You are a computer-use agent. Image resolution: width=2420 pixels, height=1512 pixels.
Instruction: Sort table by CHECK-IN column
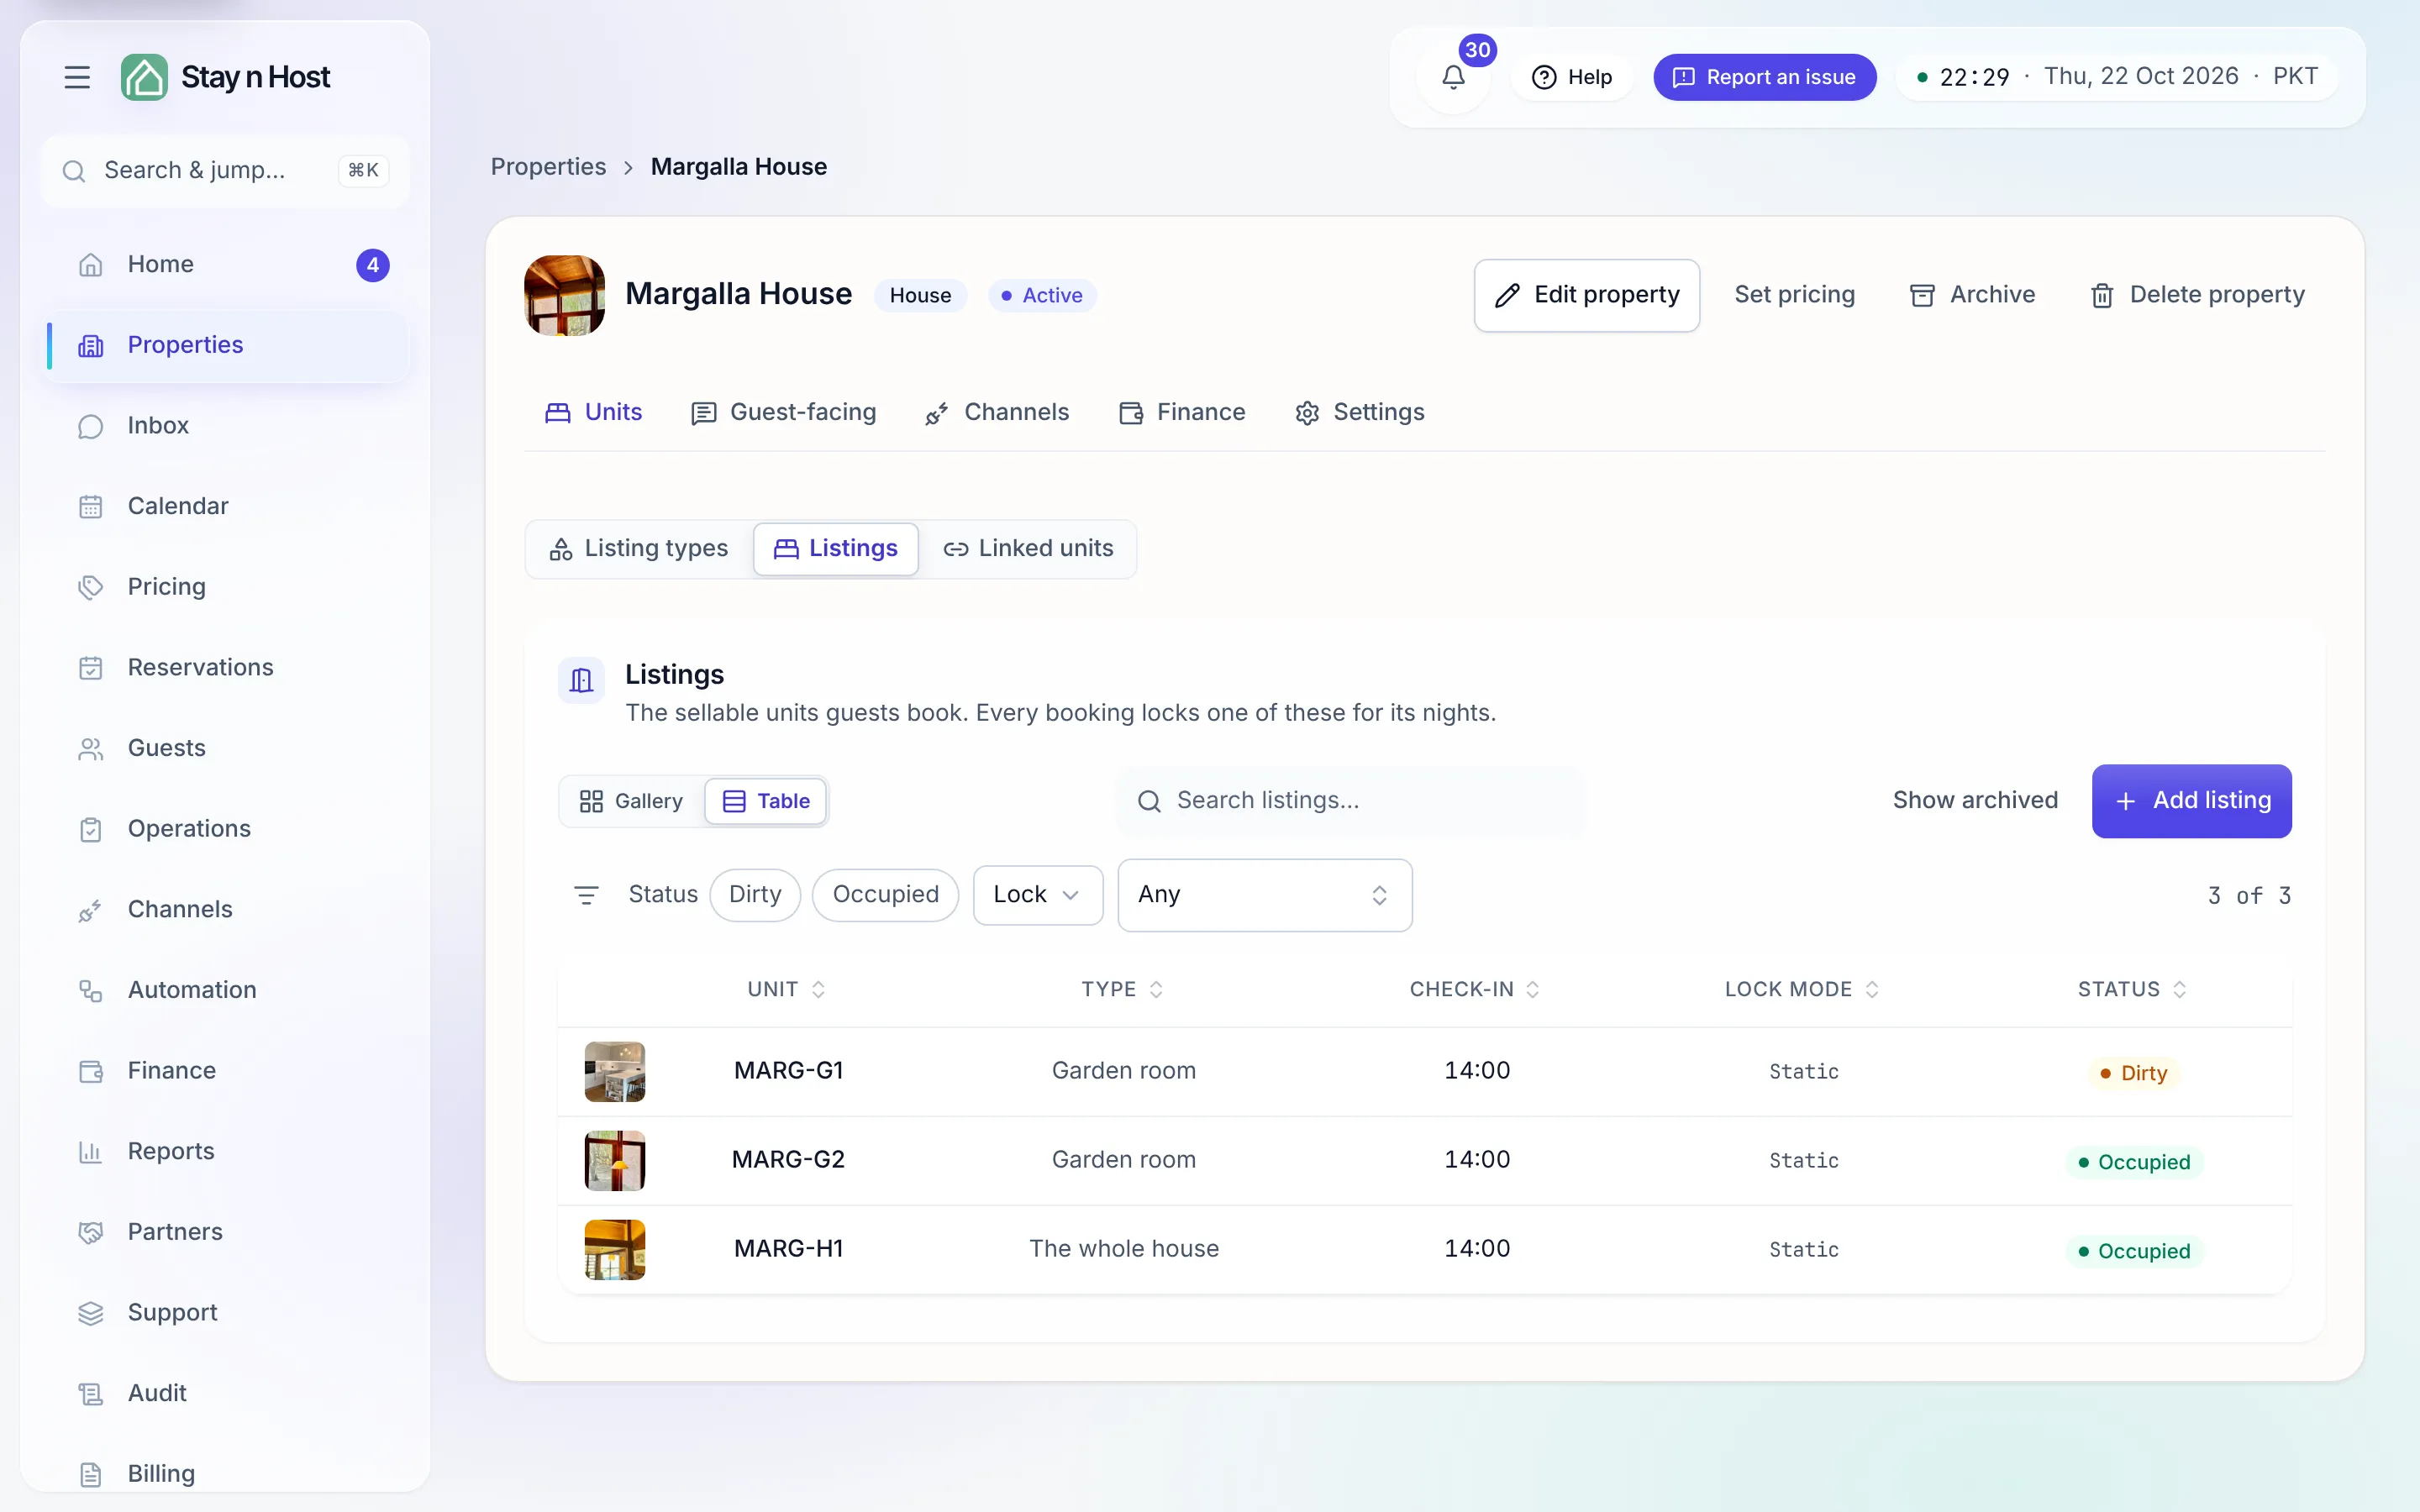point(1474,990)
